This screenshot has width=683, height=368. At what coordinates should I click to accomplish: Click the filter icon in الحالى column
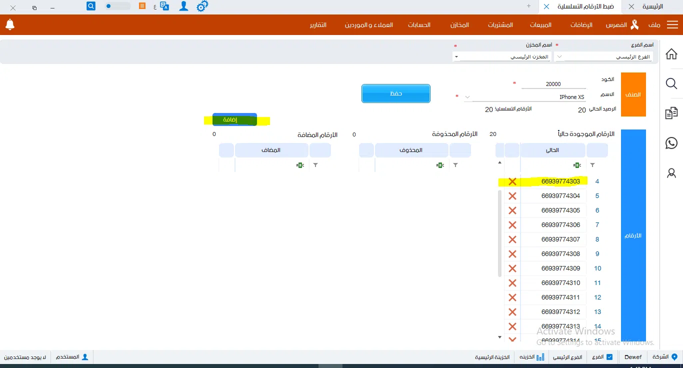point(592,164)
